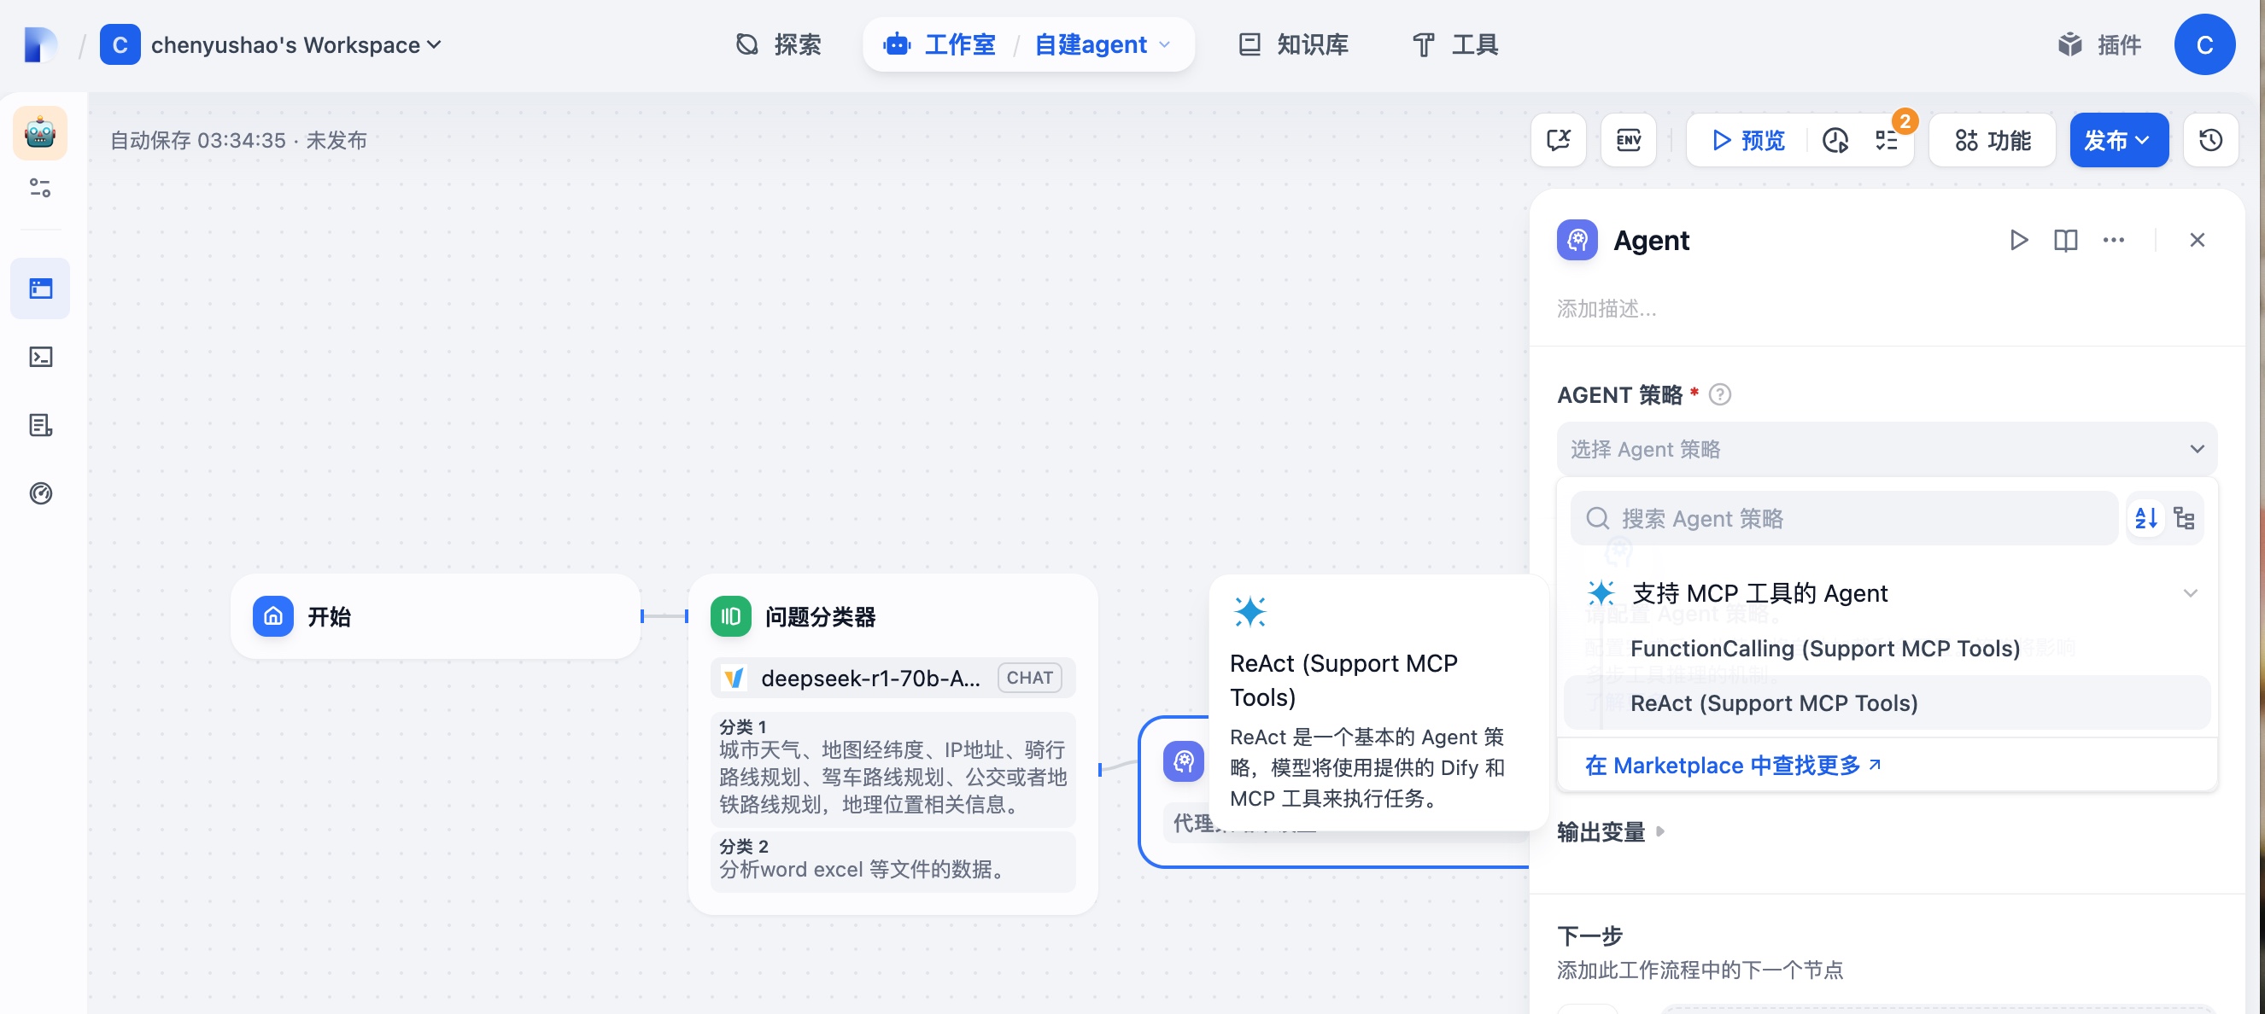Select the 问题分类器 node icon
This screenshot has height=1014, width=2265.
pyautogui.click(x=731, y=616)
